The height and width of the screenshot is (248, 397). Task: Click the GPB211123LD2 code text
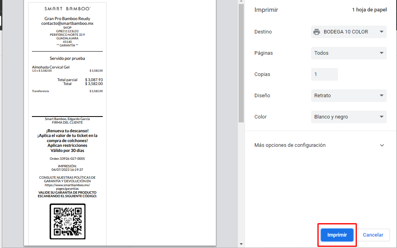tap(67, 31)
